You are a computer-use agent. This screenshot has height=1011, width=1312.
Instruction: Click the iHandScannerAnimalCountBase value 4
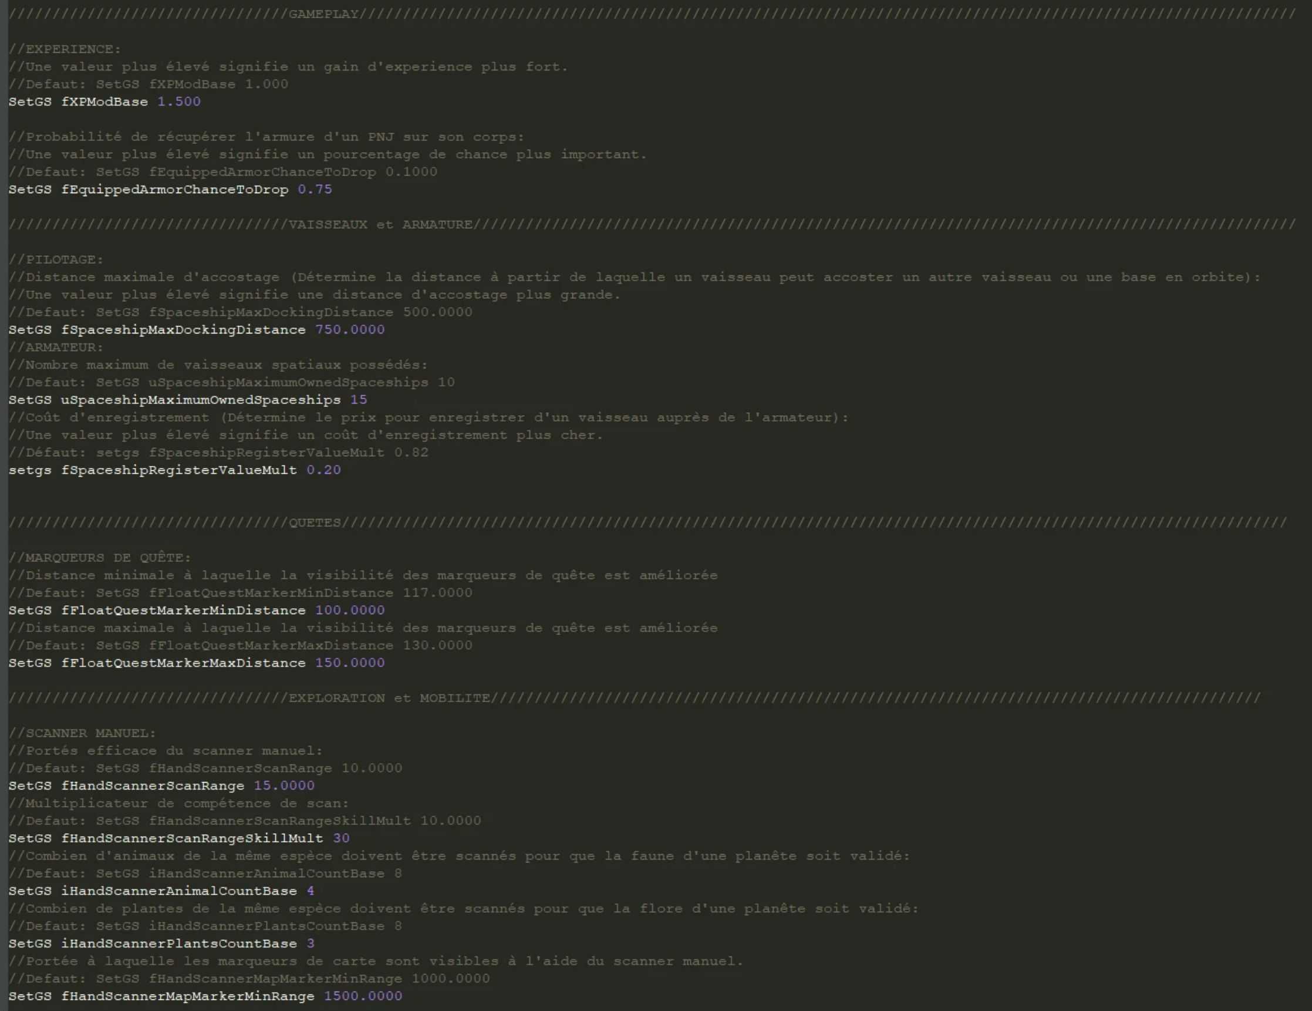[311, 891]
